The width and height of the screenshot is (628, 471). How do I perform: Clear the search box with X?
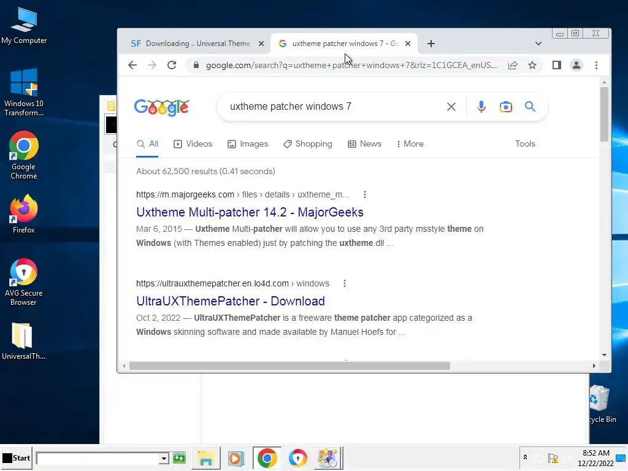[451, 107]
